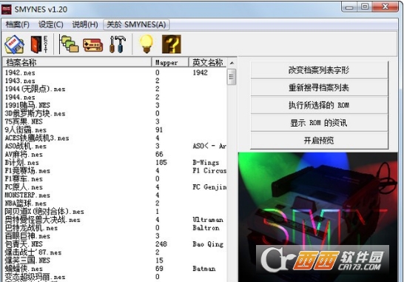Open gamepad controller settings icon
Image resolution: width=404 pixels, height=282 pixels.
[92, 45]
